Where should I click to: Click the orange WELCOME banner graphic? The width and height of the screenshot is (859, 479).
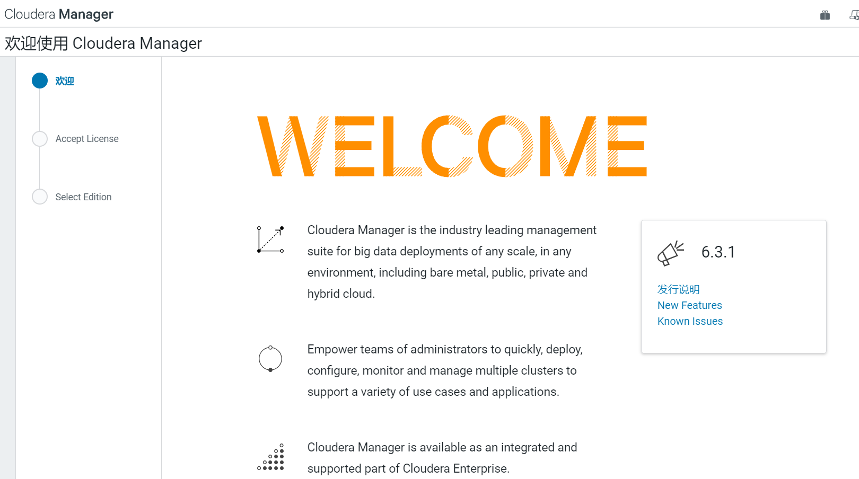pos(452,146)
